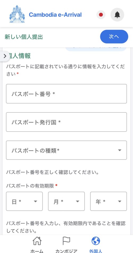This screenshot has width=133, height=253.
Task: Click the Cambodia e-Arrival title link
Action: pos(55,15)
